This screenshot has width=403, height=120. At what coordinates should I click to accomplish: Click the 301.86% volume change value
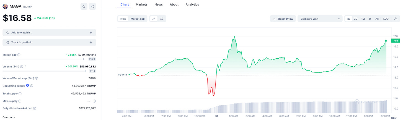click(71, 66)
